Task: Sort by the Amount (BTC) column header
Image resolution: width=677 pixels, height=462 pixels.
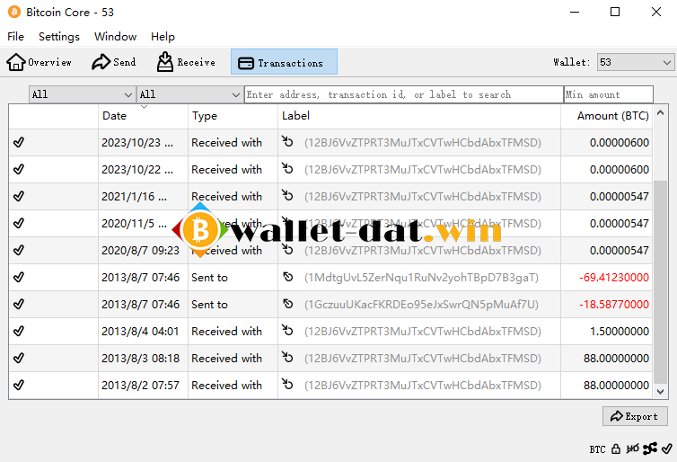Action: 607,116
